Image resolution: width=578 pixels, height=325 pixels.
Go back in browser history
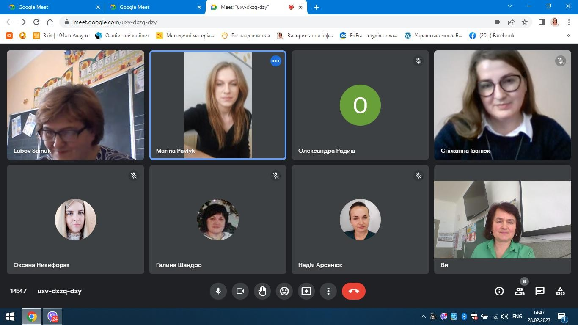coord(9,22)
